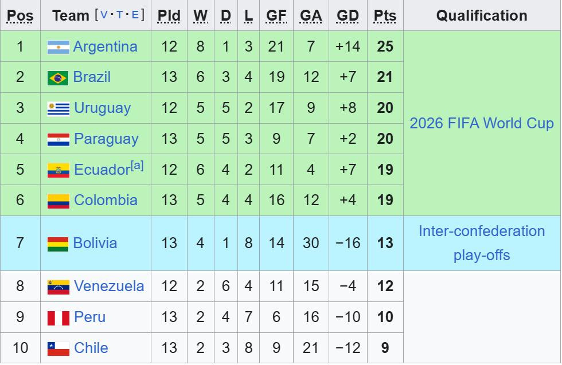Click the Peru flag icon
This screenshot has width=562, height=365.
click(58, 317)
